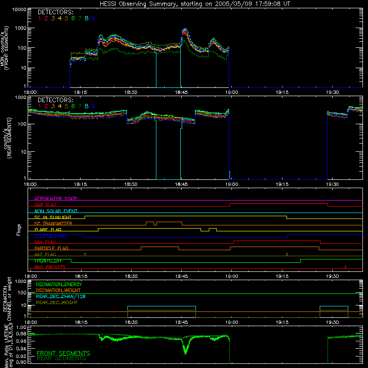Click the 1.00 tick on livetime axis
This screenshot has width=368, height=368.
click(x=21, y=327)
